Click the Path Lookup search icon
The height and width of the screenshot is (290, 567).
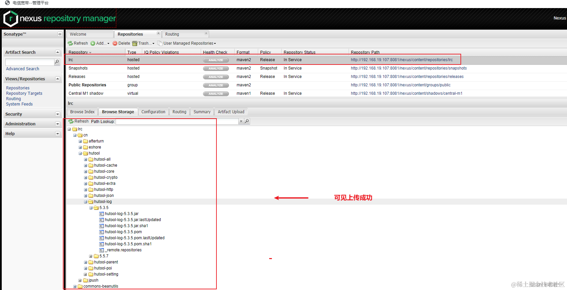coord(247,121)
